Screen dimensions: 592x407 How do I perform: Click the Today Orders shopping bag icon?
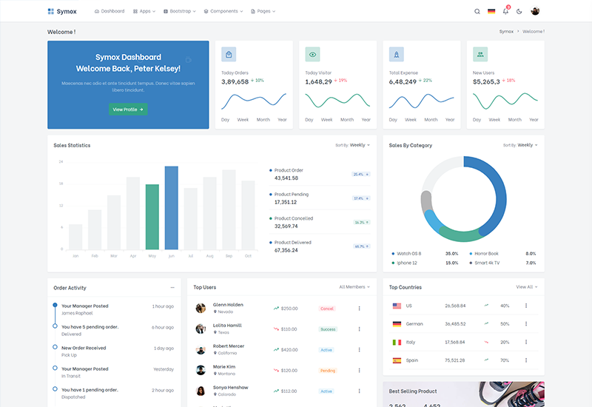click(229, 54)
